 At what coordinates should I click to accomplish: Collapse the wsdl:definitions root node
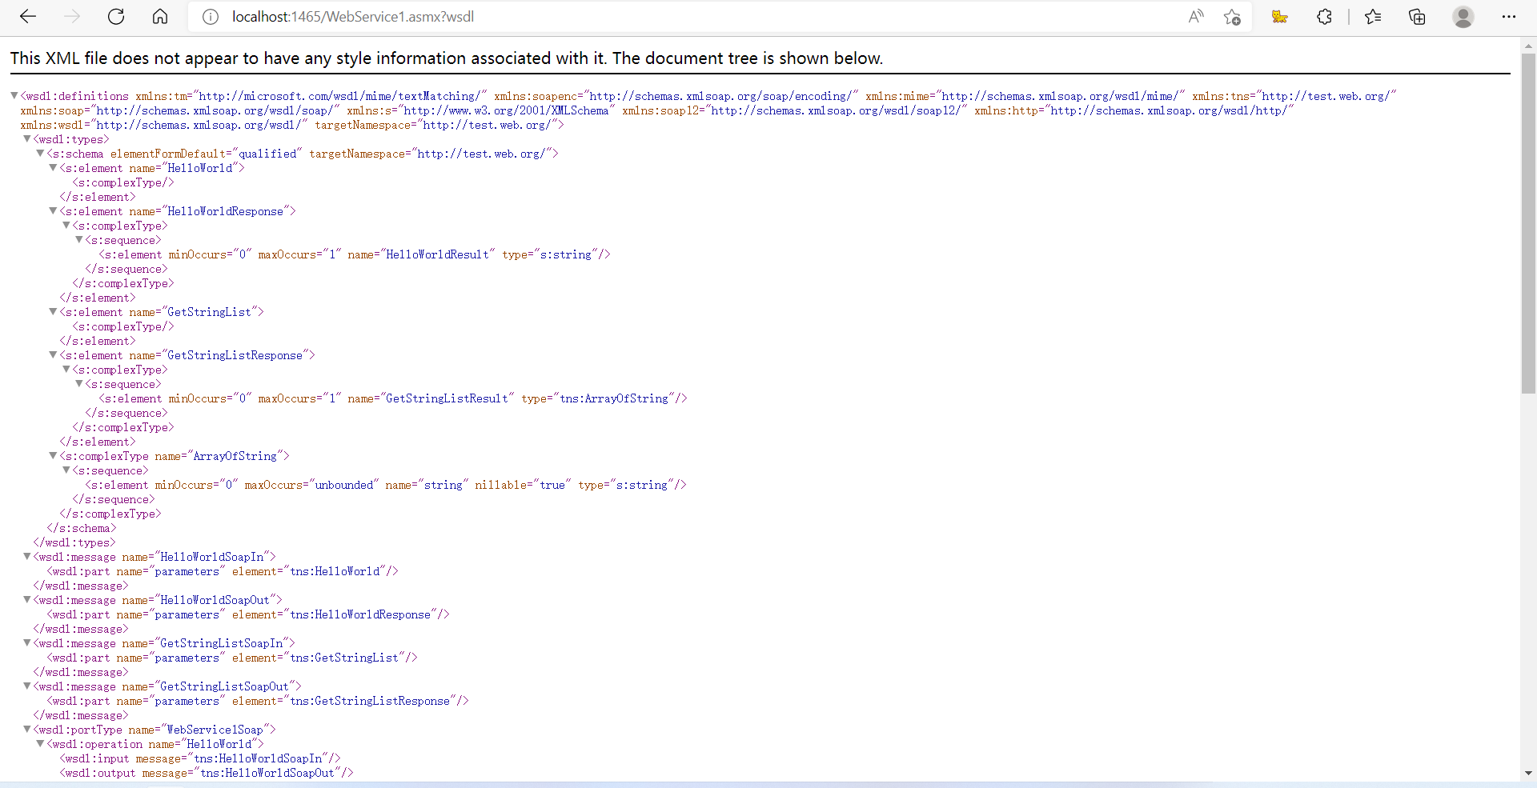tap(14, 95)
